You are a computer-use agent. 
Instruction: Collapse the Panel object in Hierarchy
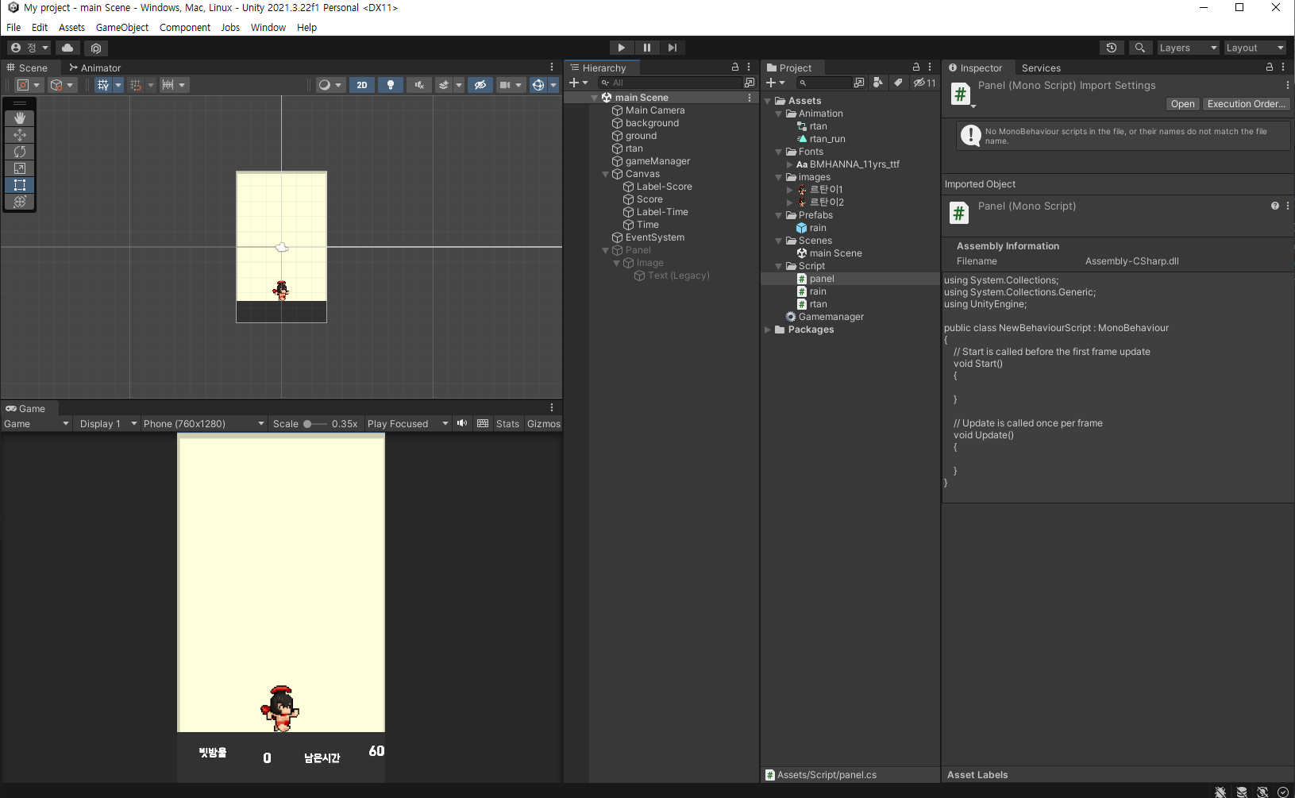606,250
